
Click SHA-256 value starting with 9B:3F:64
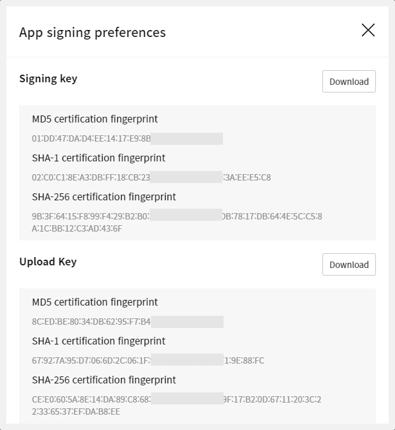point(91,216)
